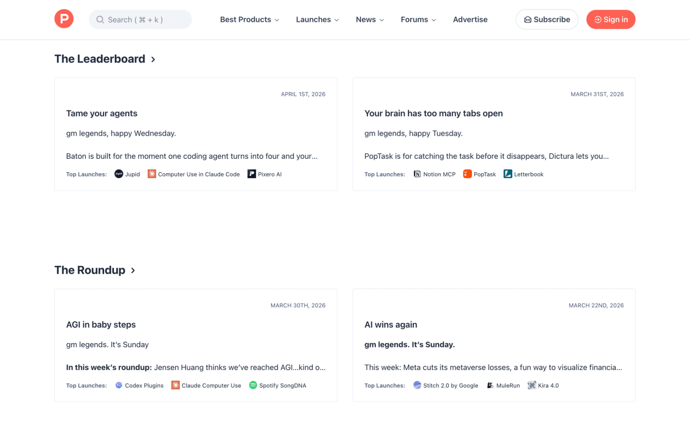The image size is (690, 429).
Task: Click Kira 4.0 launch name
Action: click(548, 386)
